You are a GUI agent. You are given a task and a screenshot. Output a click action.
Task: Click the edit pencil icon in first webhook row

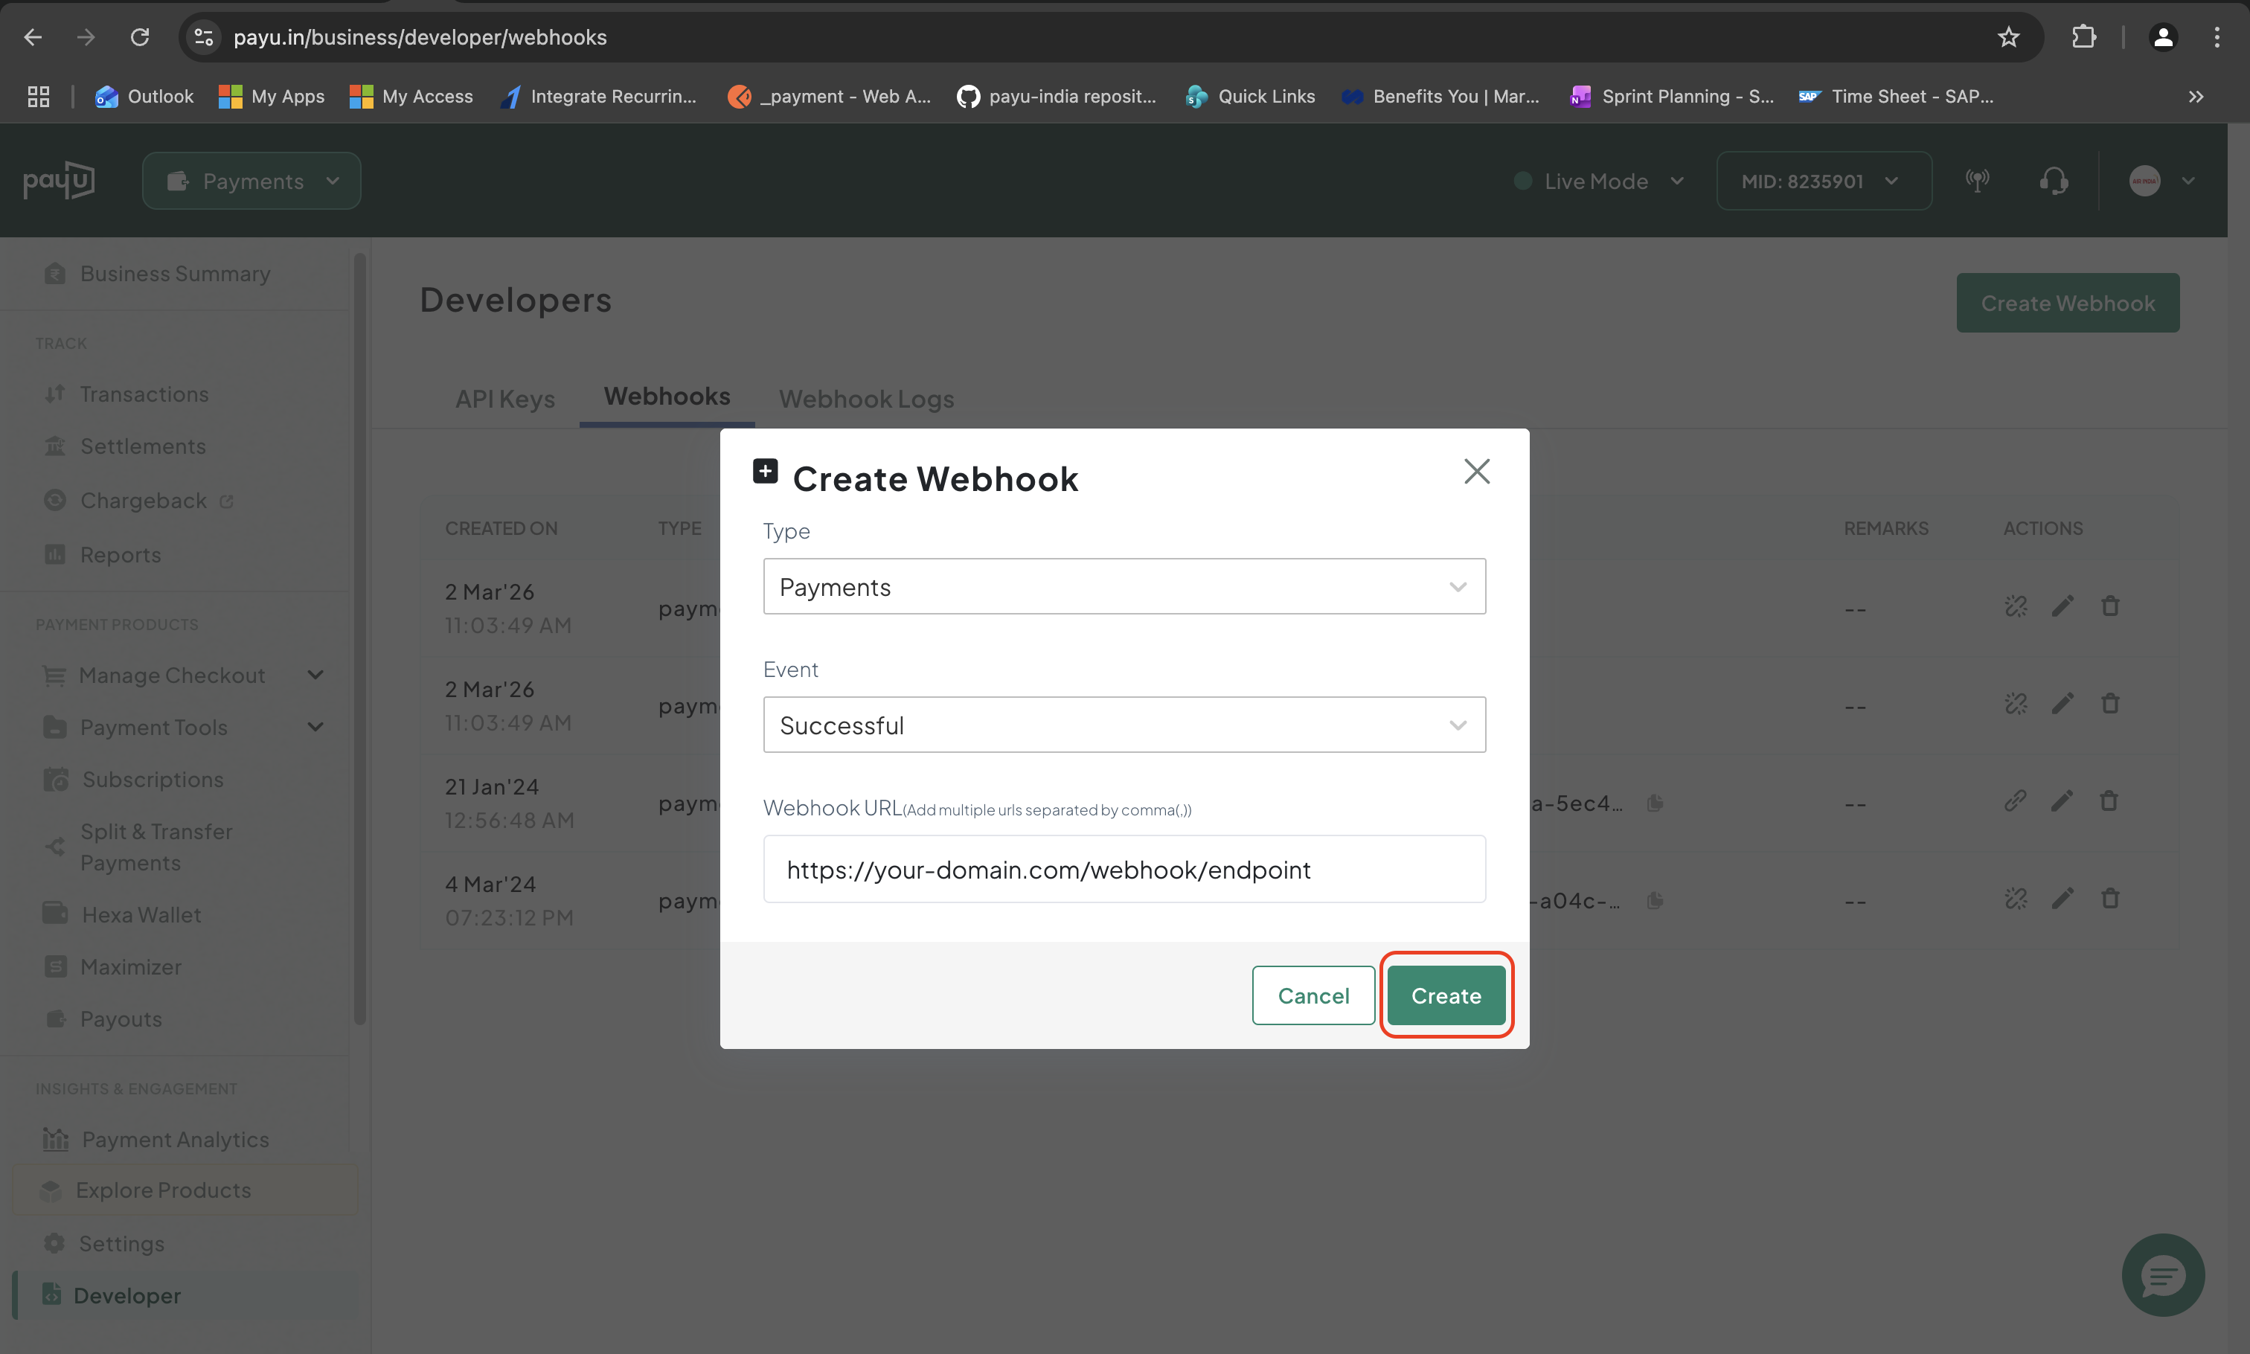coord(2062,607)
